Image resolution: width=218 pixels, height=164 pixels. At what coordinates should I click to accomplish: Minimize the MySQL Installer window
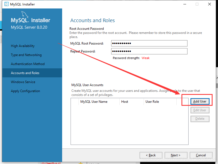click(185, 4)
